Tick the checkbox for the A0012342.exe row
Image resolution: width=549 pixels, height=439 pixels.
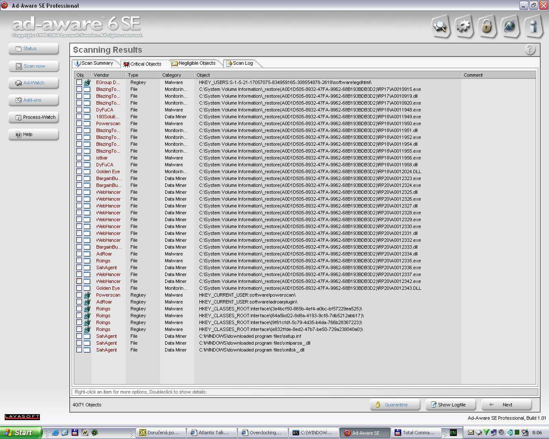[x=79, y=281]
